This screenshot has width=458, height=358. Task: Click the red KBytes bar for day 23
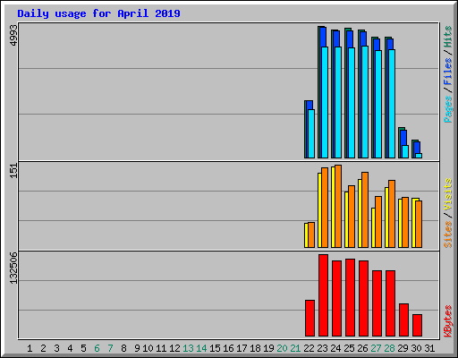[x=323, y=295]
